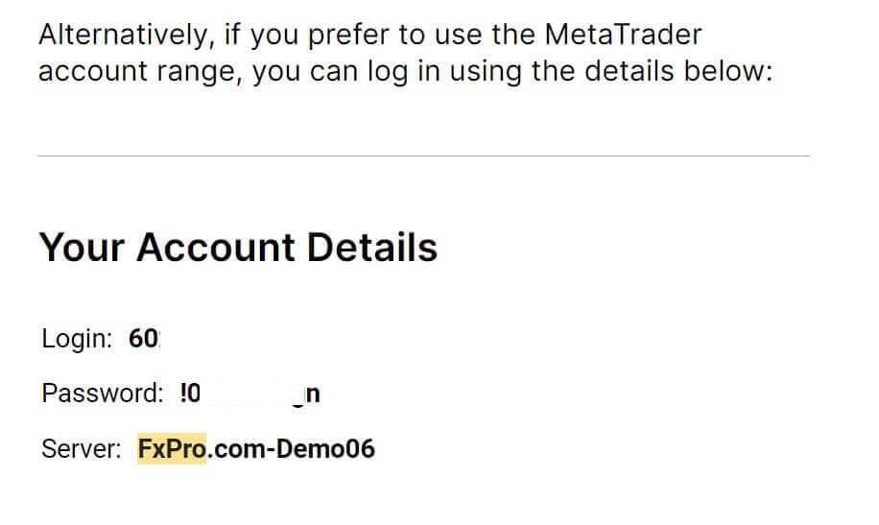Click the blanked-out middle of the password
This screenshot has height=525, width=879.
pyautogui.click(x=251, y=394)
